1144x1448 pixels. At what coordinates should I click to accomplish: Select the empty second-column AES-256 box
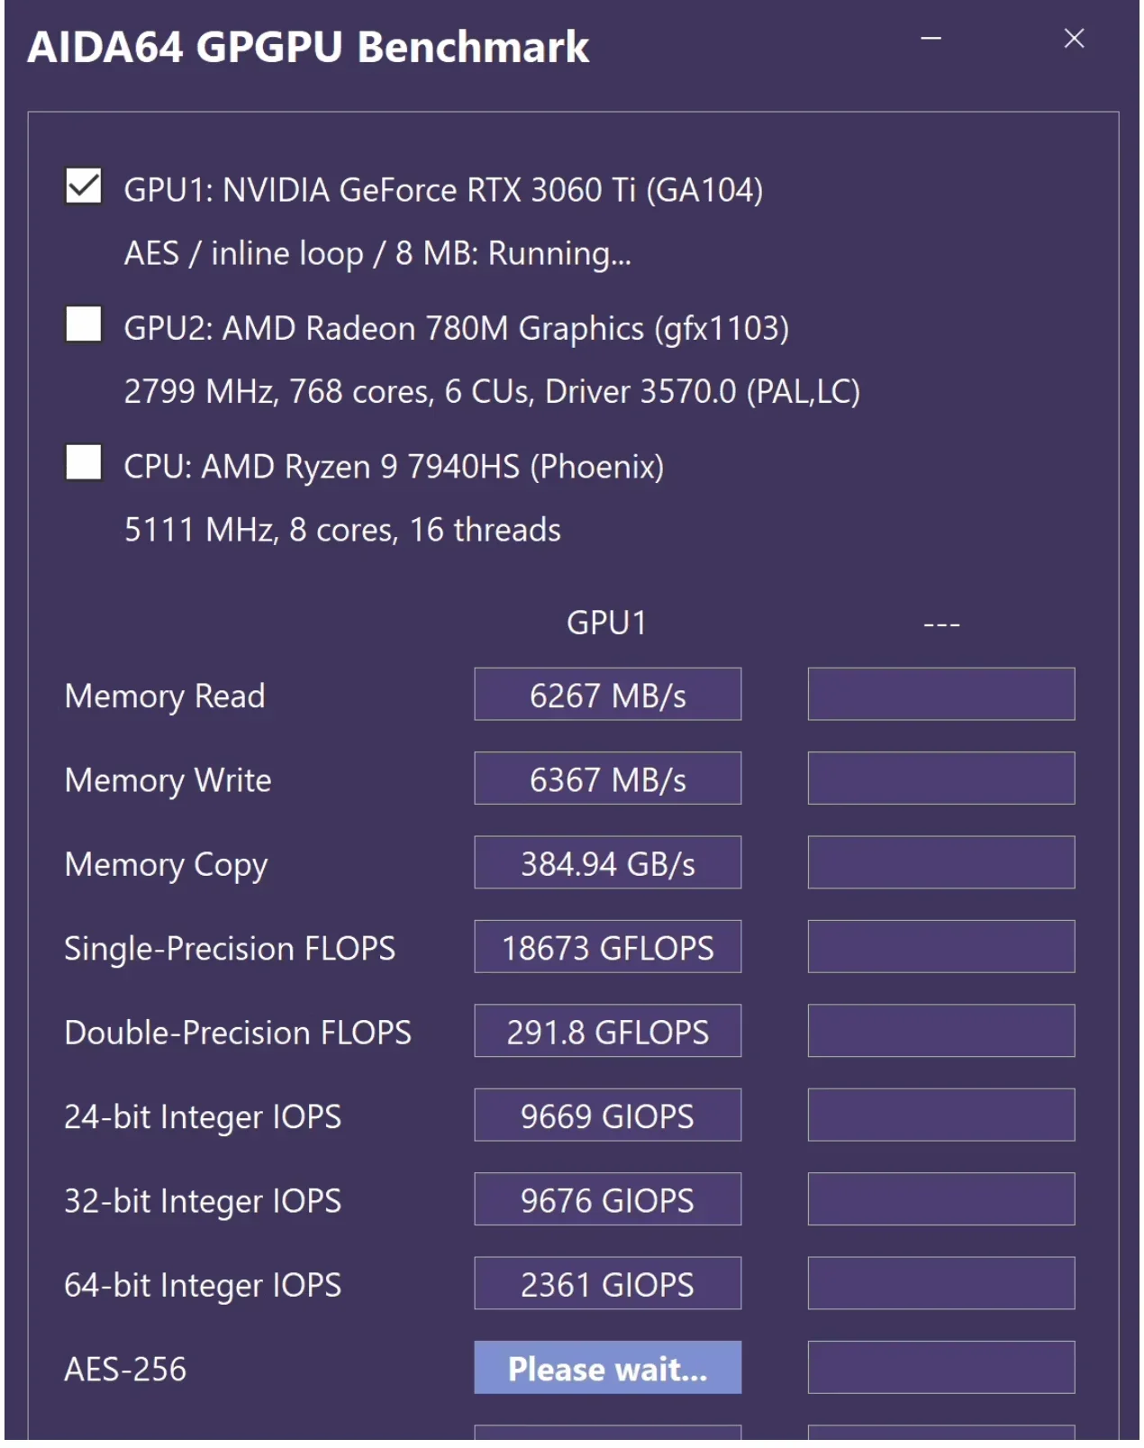[x=940, y=1369]
